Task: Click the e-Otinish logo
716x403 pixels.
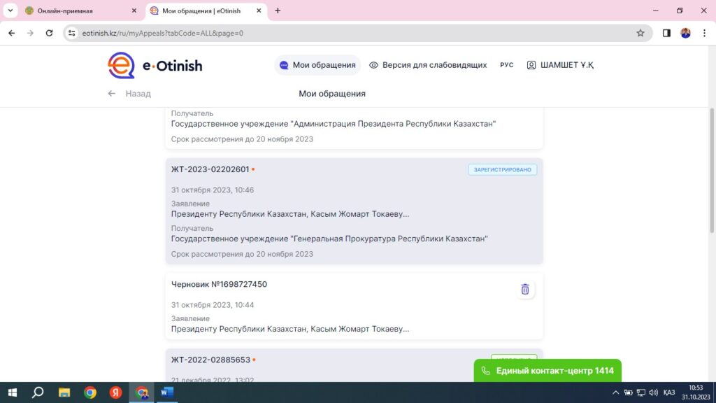Action: [x=155, y=65]
